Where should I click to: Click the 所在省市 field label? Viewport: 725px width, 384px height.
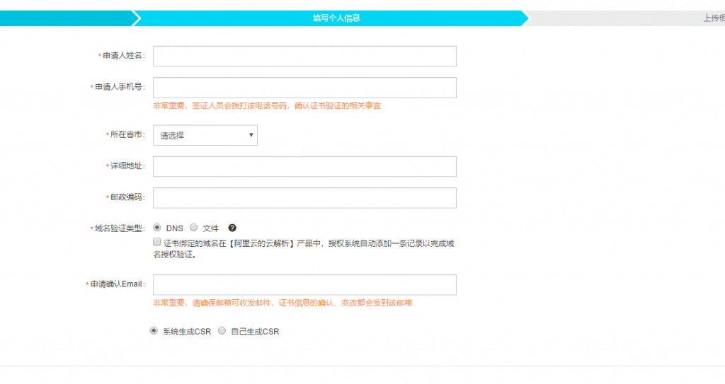[x=127, y=134]
